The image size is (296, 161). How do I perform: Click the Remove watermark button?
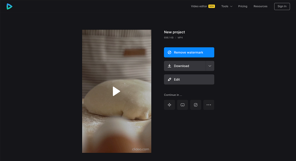pos(189,52)
